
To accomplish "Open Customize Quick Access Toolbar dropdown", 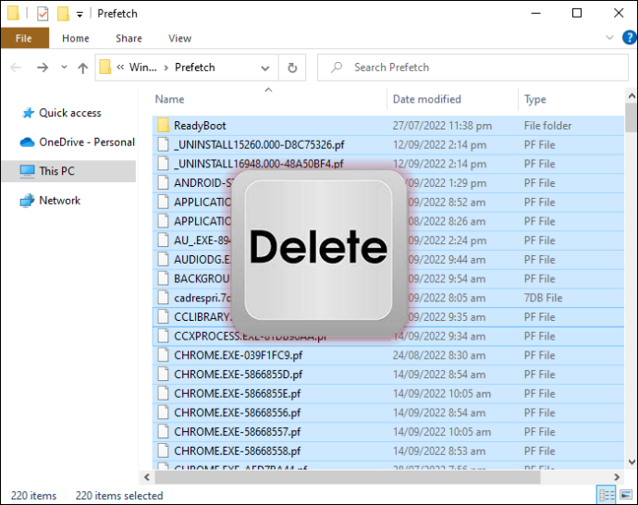I will [x=80, y=15].
